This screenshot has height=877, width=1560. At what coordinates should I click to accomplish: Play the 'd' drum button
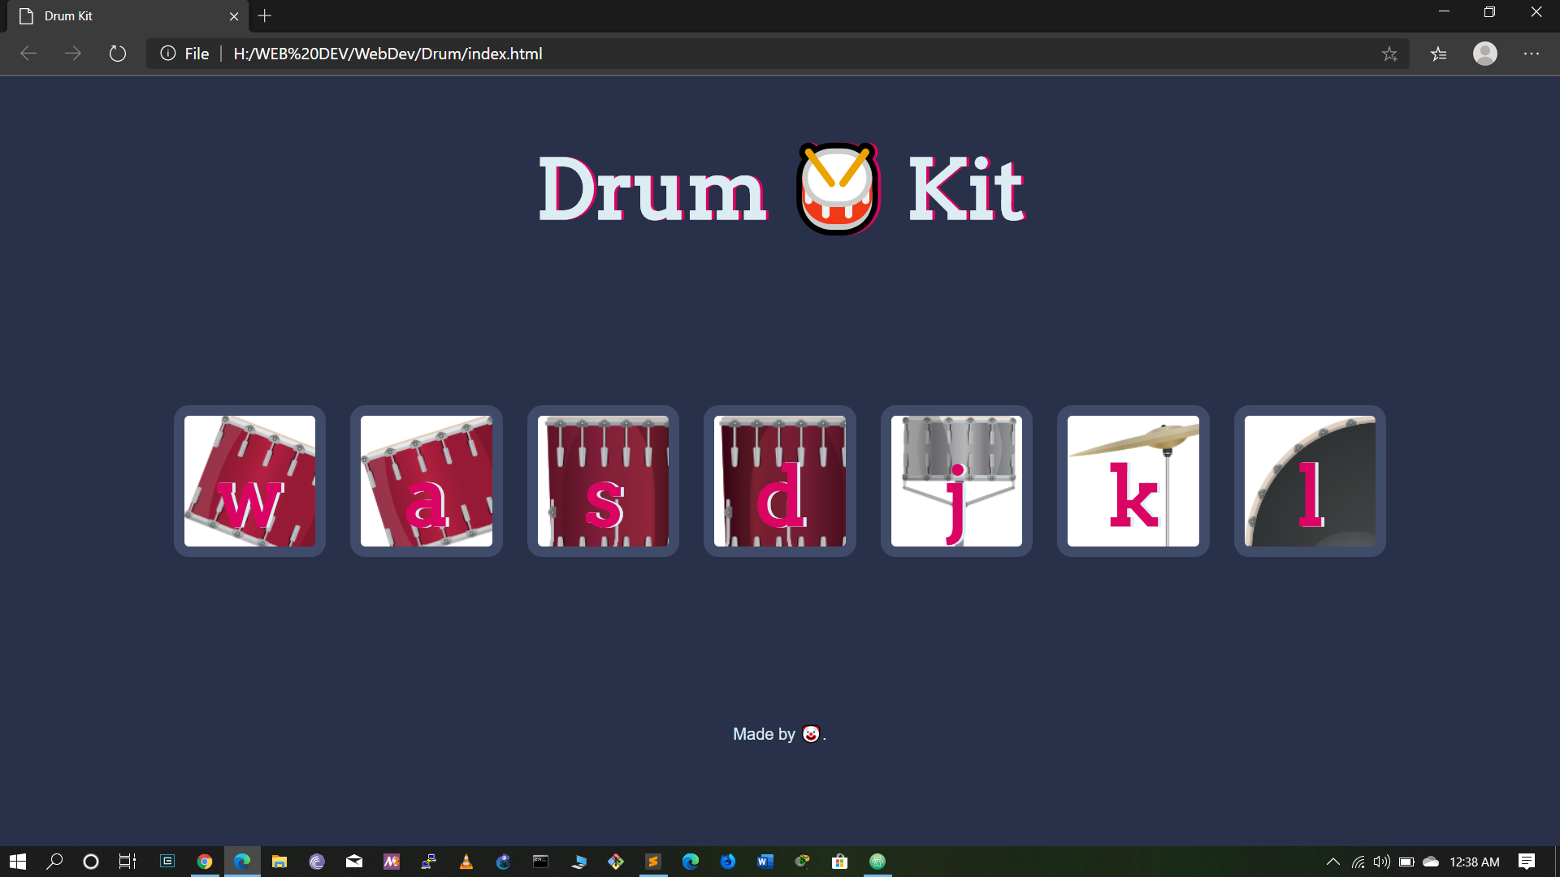779,481
